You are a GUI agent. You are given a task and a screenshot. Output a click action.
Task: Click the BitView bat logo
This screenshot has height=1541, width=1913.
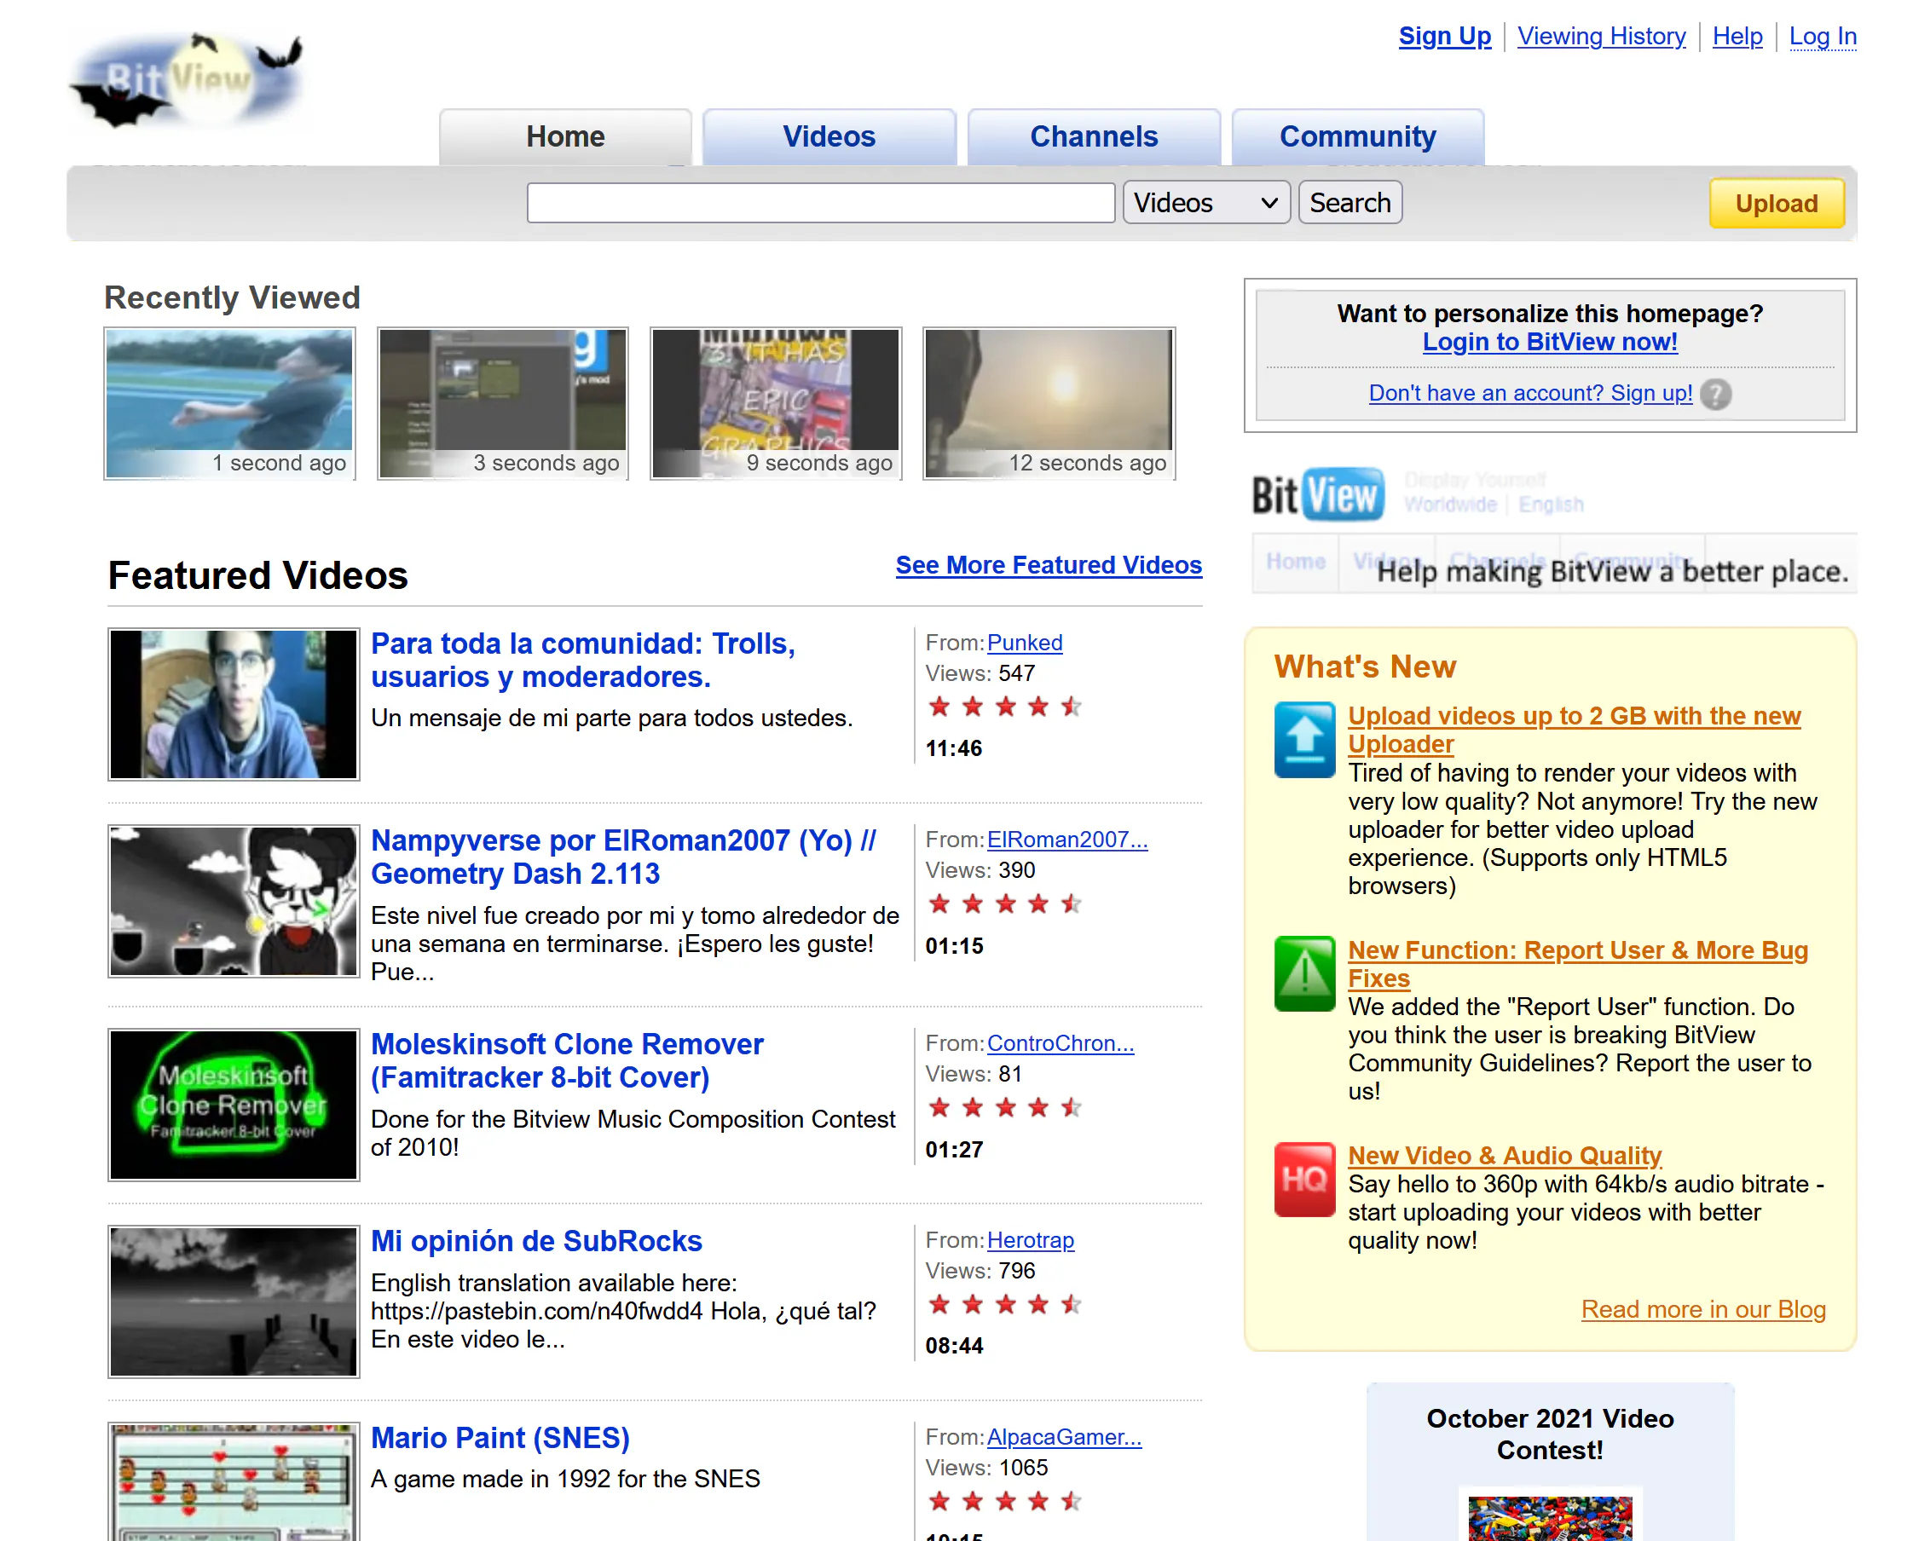coord(187,80)
